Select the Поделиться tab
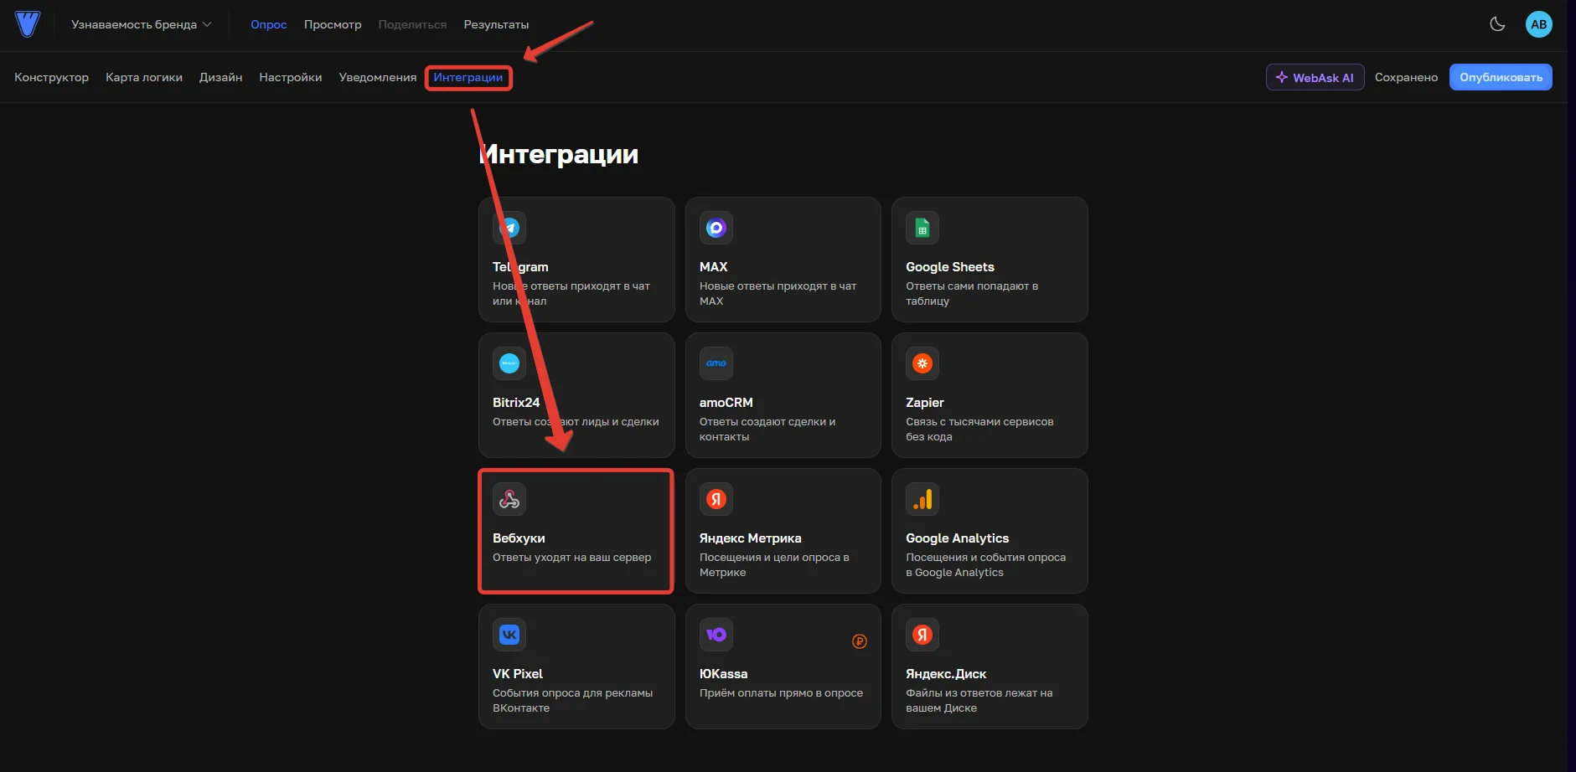 [x=412, y=24]
